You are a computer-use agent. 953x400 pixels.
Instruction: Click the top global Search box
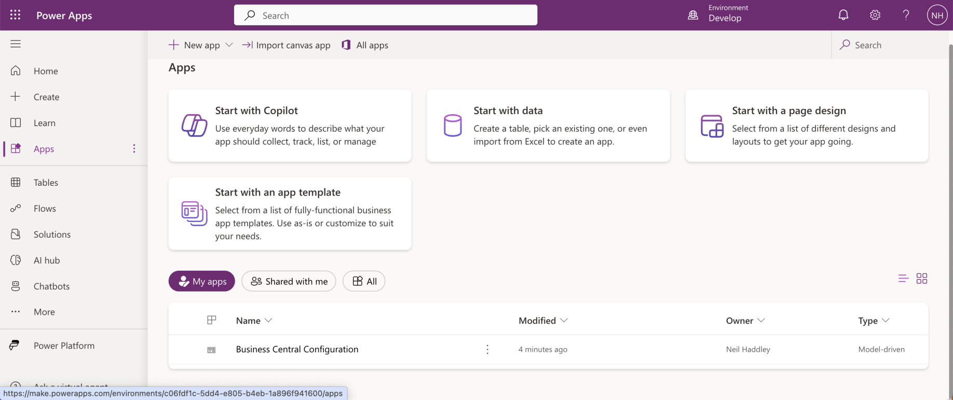pos(386,16)
